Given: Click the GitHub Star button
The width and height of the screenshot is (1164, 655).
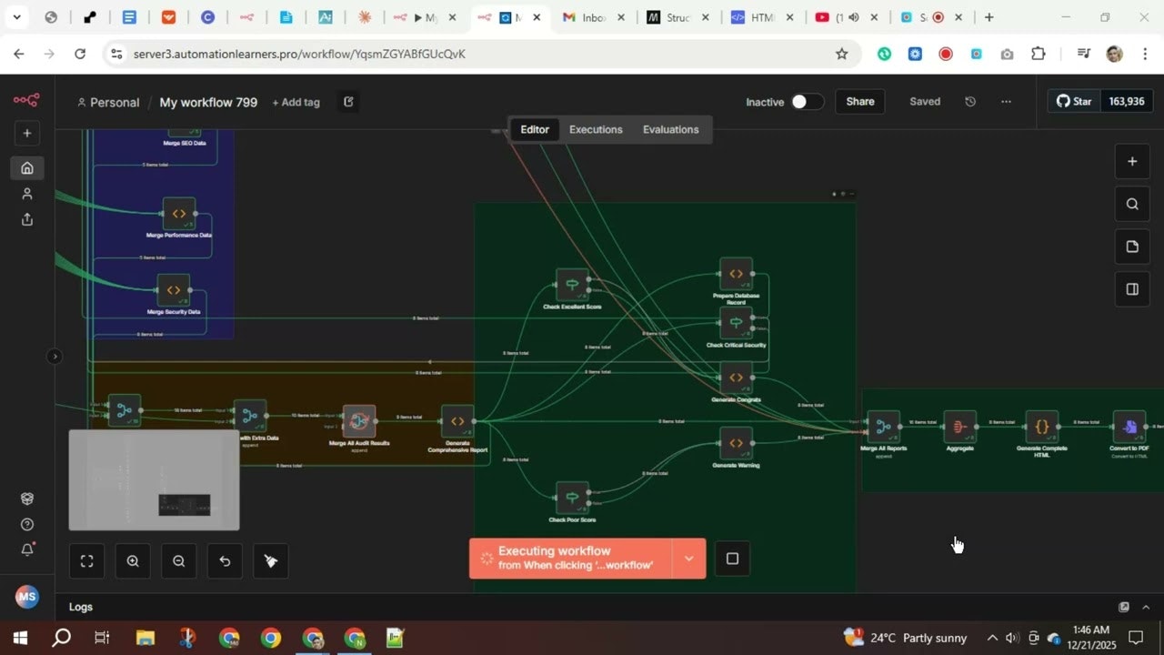Looking at the screenshot, I should pos(1074,102).
